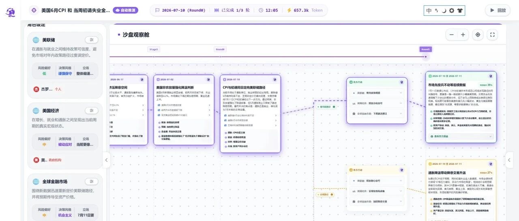Click the agent icon on the 2026-07-10 CPI card
519x221 pixels.
[275, 79]
